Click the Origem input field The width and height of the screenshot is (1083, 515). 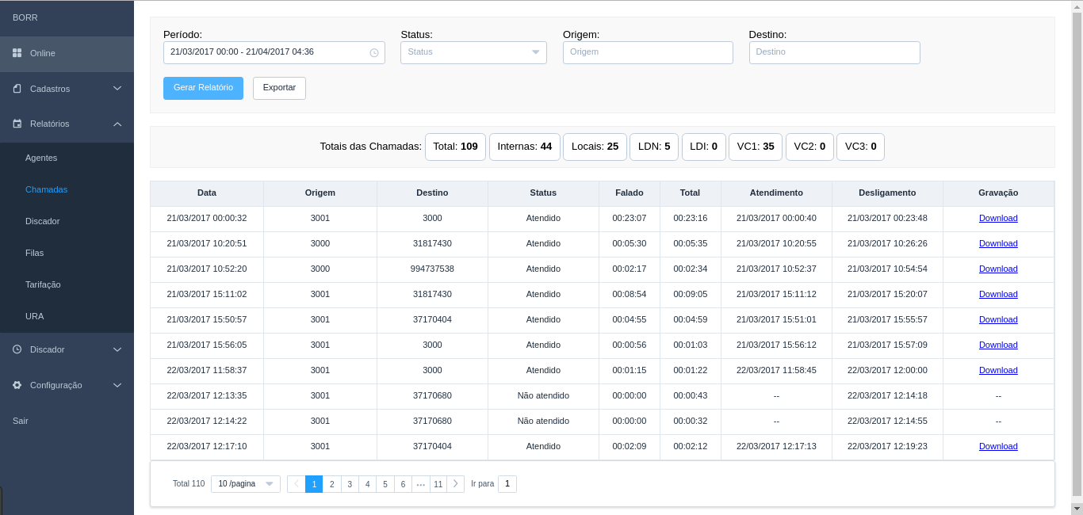coord(648,52)
